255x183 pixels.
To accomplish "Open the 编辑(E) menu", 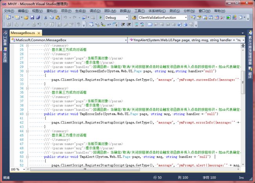I will tap(23, 11).
